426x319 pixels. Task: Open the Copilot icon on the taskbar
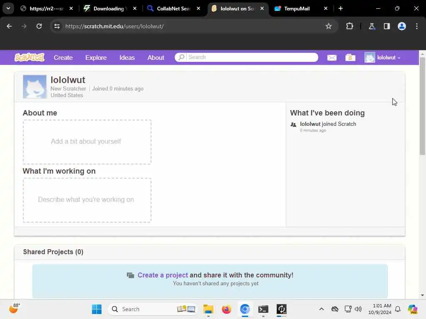pyautogui.click(x=412, y=309)
